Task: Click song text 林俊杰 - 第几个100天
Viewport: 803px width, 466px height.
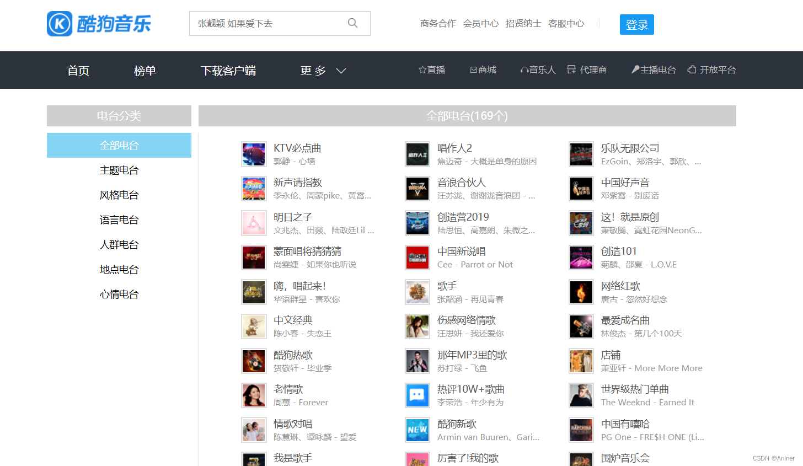Action: (x=641, y=333)
